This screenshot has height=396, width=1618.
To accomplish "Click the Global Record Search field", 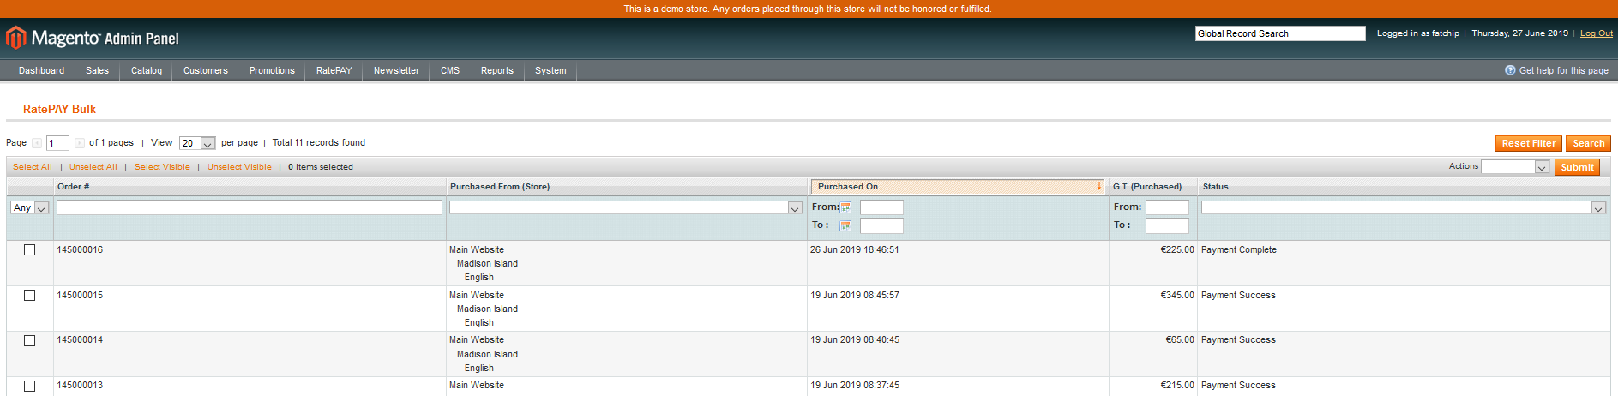I will pyautogui.click(x=1279, y=33).
